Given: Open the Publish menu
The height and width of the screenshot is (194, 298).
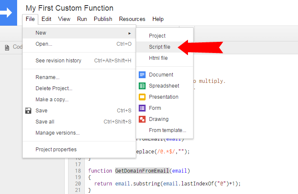Looking at the screenshot, I should [x=103, y=19].
